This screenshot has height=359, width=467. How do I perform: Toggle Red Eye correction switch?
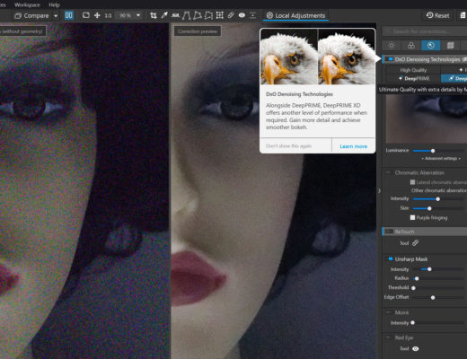[389, 337]
